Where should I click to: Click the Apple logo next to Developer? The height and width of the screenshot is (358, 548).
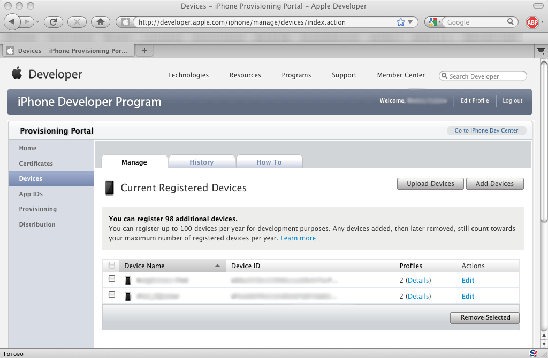click(x=17, y=73)
